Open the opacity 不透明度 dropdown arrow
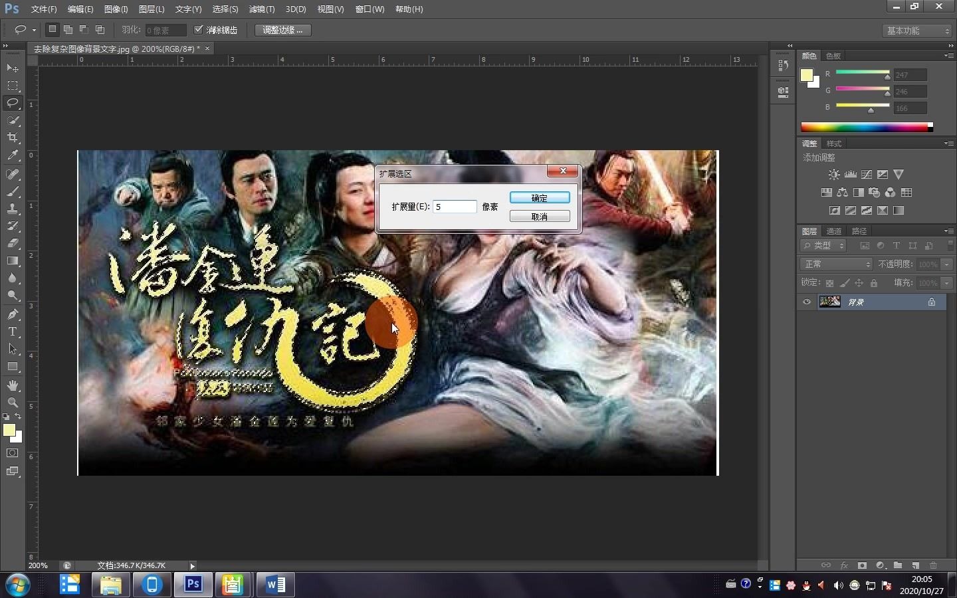The image size is (957, 598). pyautogui.click(x=947, y=264)
